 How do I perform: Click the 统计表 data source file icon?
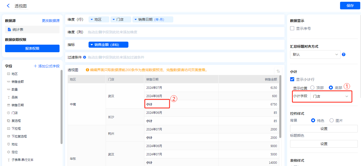coord(9,30)
